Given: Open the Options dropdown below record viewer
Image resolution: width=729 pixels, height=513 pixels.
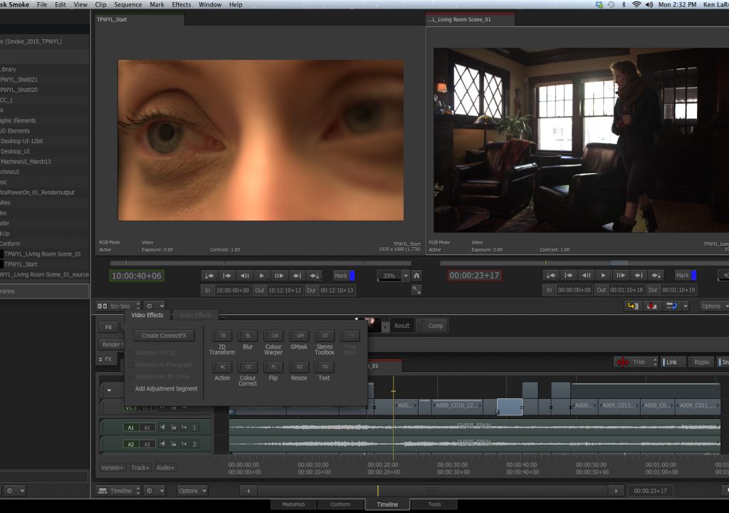Looking at the screenshot, I should tap(715, 306).
